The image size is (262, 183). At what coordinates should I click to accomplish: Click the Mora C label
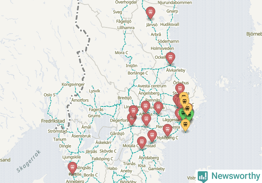click(122, 53)
